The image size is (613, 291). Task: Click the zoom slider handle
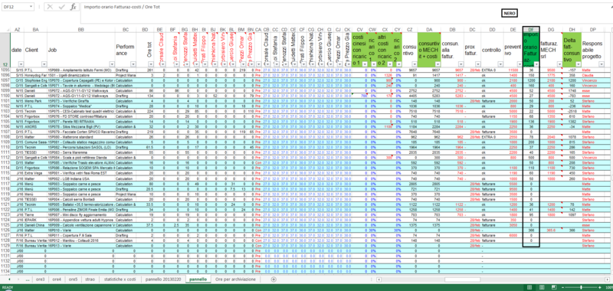[582, 287]
